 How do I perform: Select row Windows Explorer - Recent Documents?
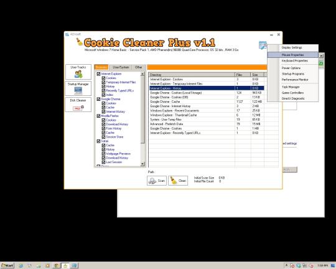(207, 110)
